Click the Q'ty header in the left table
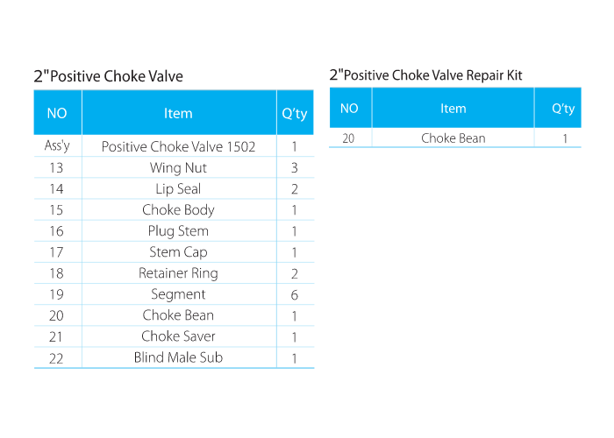Image resolution: width=614 pixels, height=438 pixels. pyautogui.click(x=294, y=113)
